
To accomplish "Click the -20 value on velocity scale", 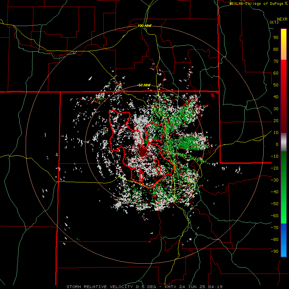I will 275,168.
